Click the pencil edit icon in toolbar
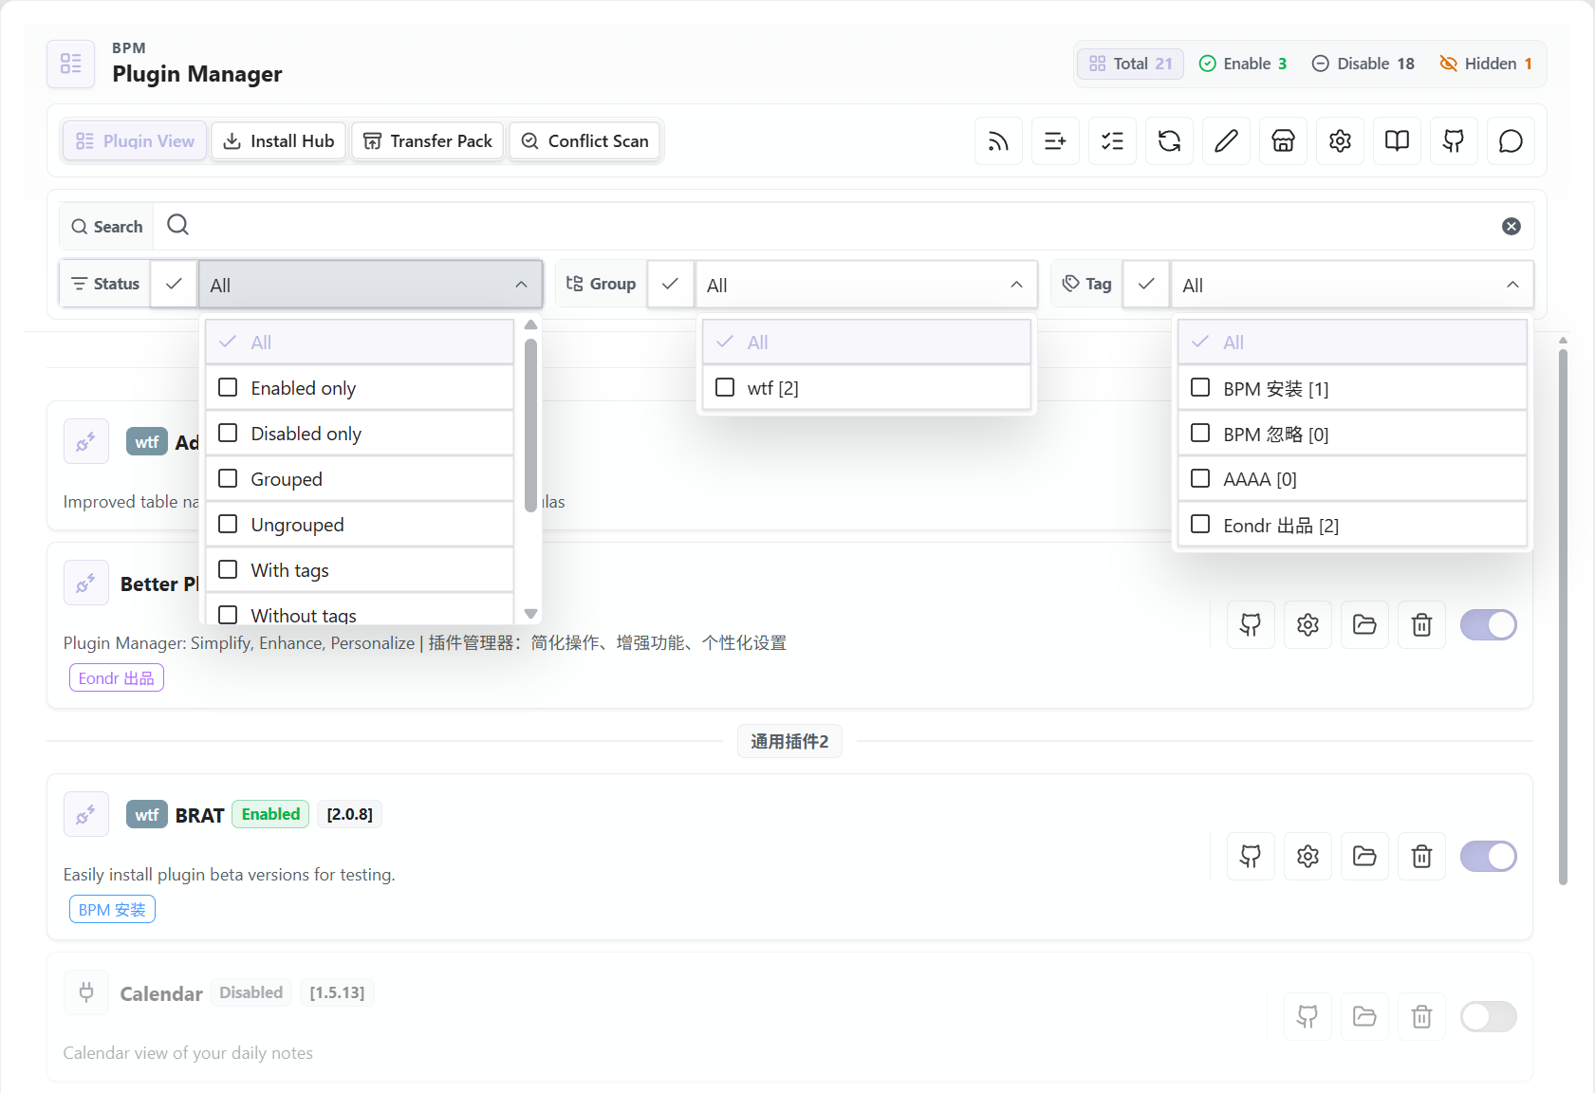 [x=1226, y=141]
